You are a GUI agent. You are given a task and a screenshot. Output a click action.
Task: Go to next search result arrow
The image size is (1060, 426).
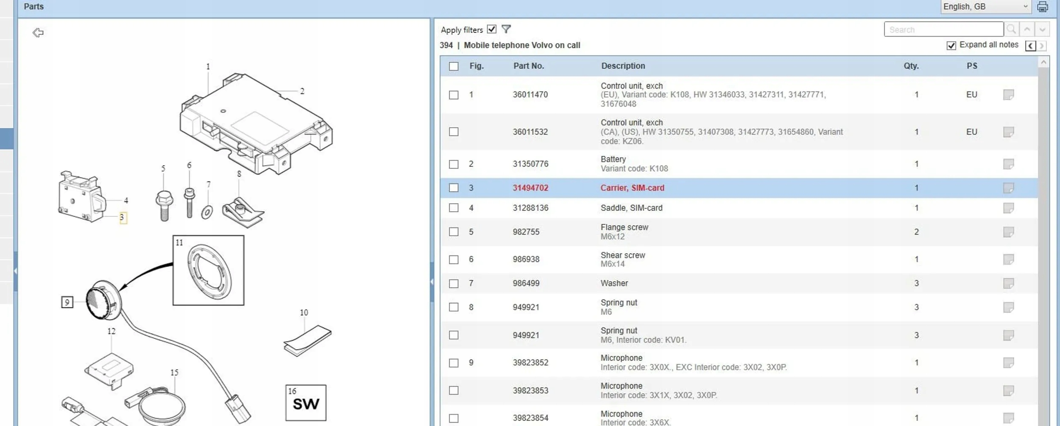(1042, 29)
